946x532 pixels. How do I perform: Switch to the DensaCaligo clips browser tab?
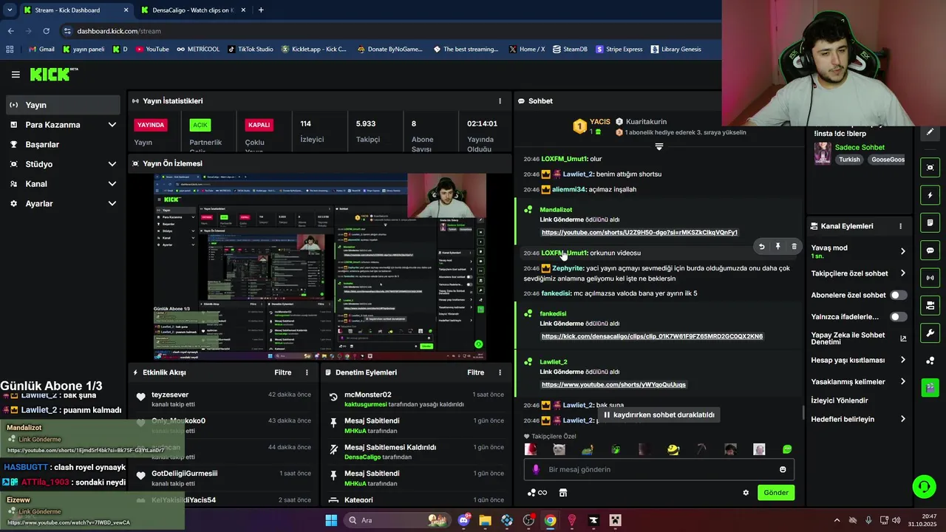192,10
